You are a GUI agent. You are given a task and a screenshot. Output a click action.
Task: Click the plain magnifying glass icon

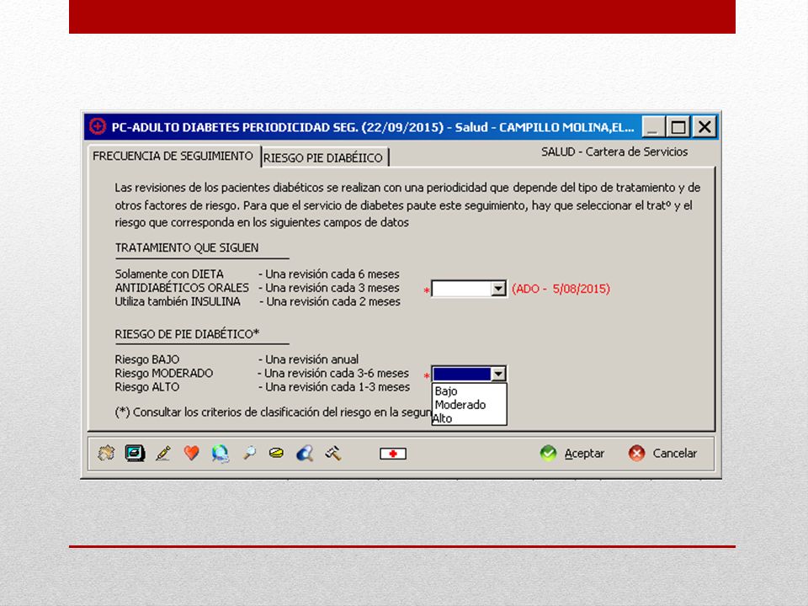tap(249, 453)
